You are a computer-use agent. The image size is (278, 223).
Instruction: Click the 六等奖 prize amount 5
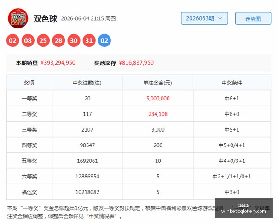158,177
